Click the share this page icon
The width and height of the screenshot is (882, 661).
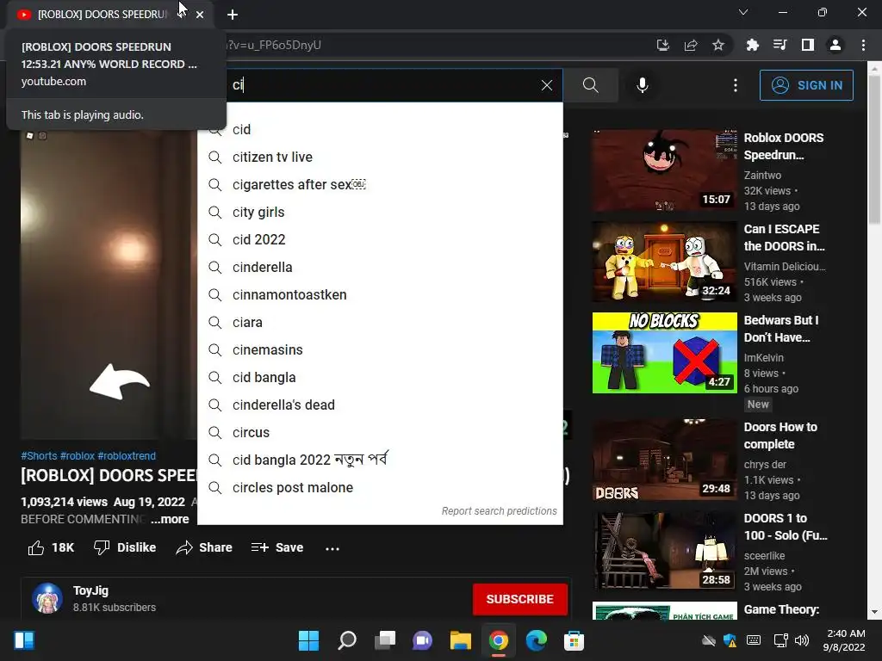coord(691,45)
